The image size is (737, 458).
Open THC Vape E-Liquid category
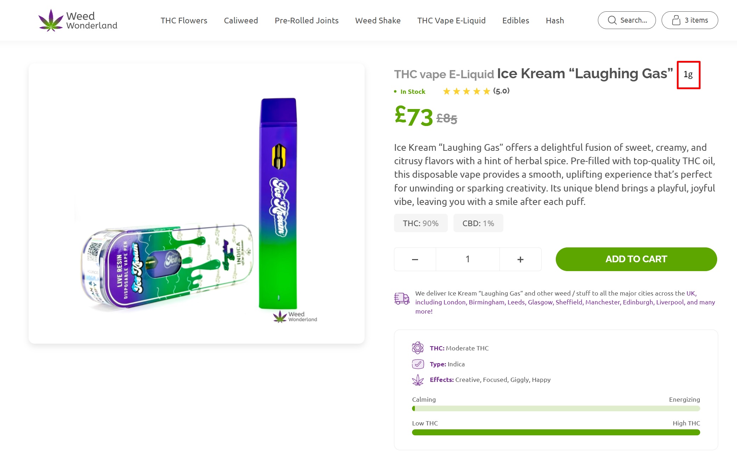[x=451, y=21]
